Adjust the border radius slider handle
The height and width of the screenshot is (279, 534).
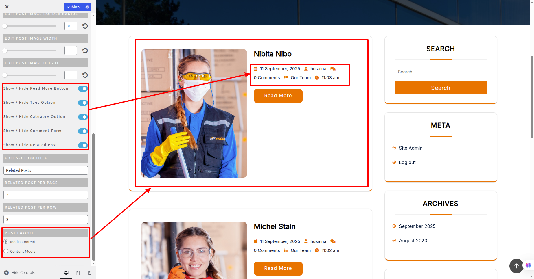click(5, 26)
